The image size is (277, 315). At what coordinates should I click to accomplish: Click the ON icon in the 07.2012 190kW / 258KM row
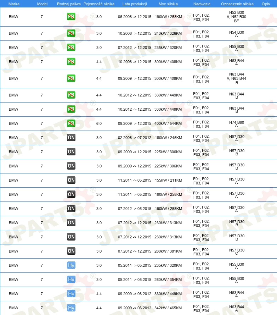pos(71,209)
